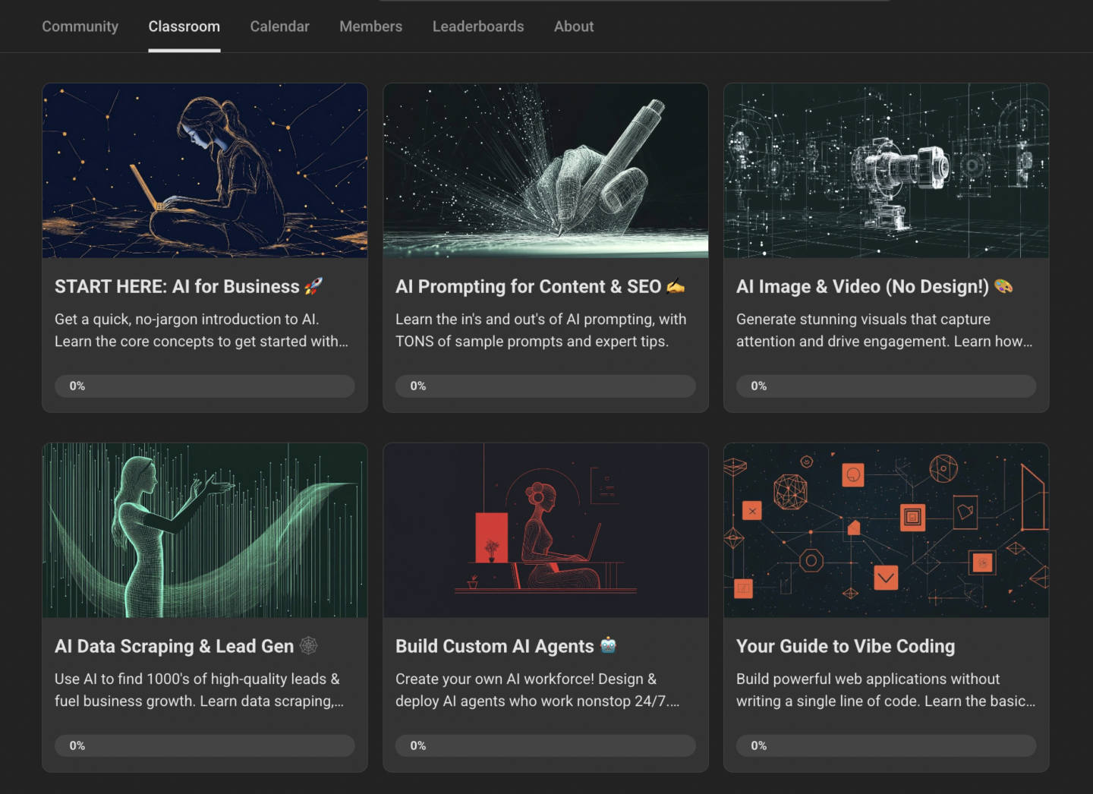Click the progress bar under AI Image & Video

click(x=886, y=386)
